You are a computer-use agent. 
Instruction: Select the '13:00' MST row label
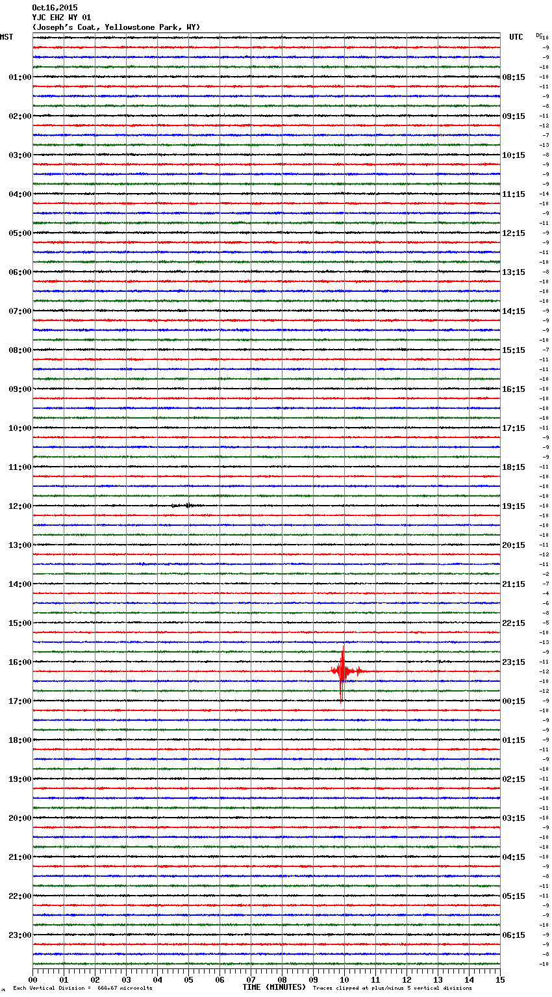coord(20,545)
